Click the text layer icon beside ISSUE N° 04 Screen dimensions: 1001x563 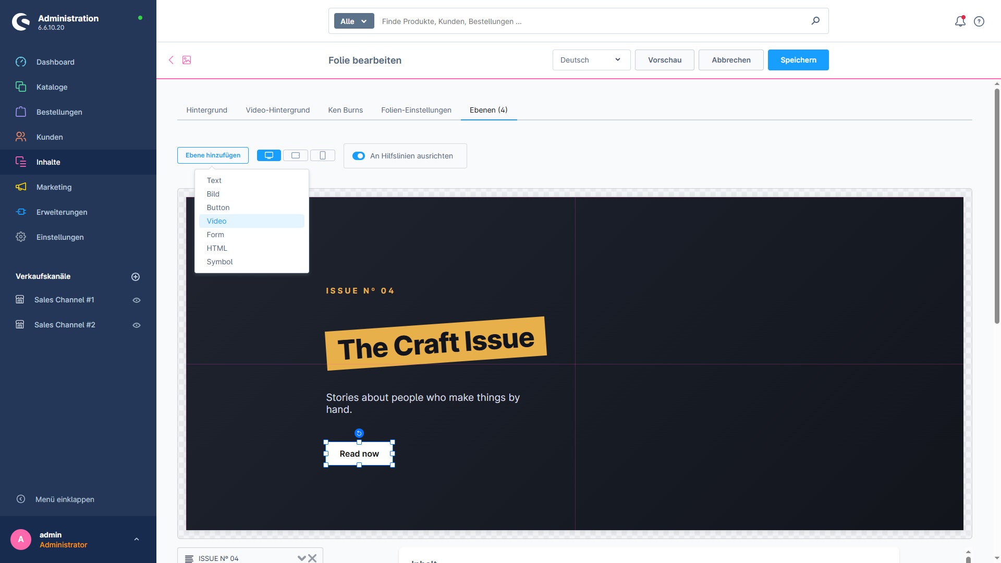(x=189, y=559)
